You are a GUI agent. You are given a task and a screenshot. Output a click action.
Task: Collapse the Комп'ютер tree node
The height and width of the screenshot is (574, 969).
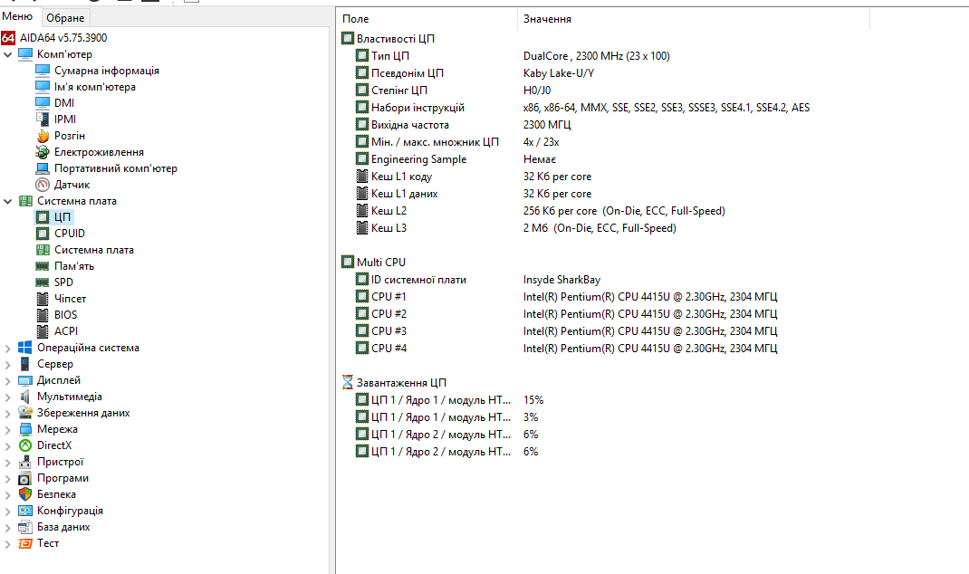click(x=7, y=55)
